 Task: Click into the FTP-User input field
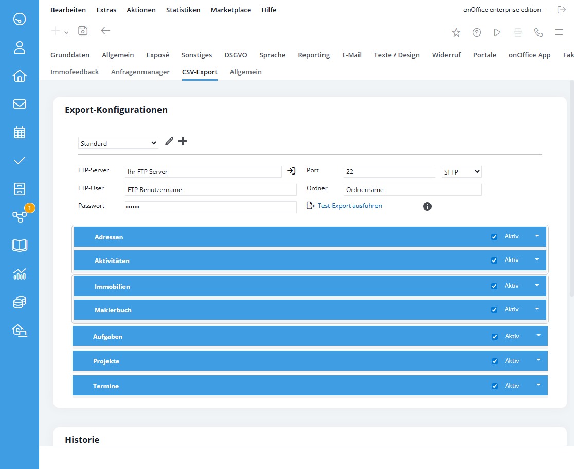[x=210, y=189]
